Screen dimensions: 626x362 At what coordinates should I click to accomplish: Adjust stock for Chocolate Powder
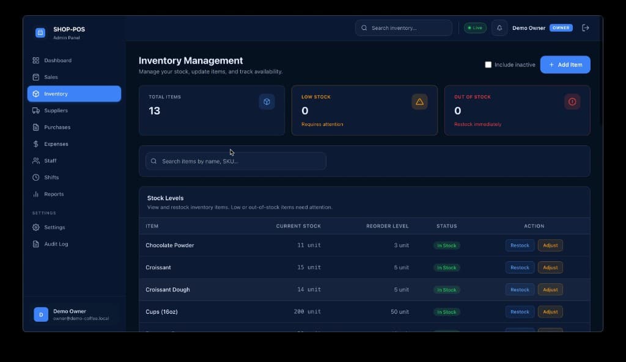(550, 245)
